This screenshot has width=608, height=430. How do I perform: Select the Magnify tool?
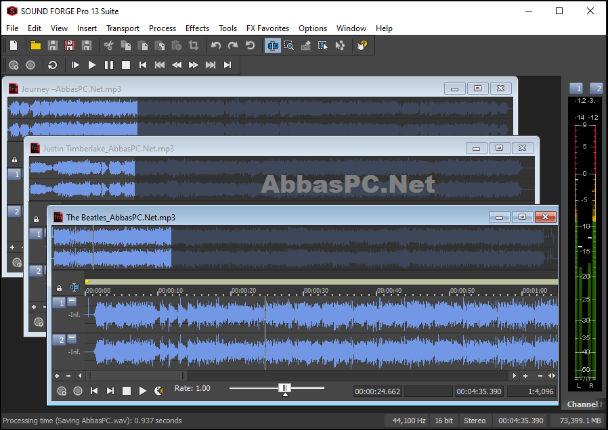click(x=289, y=46)
